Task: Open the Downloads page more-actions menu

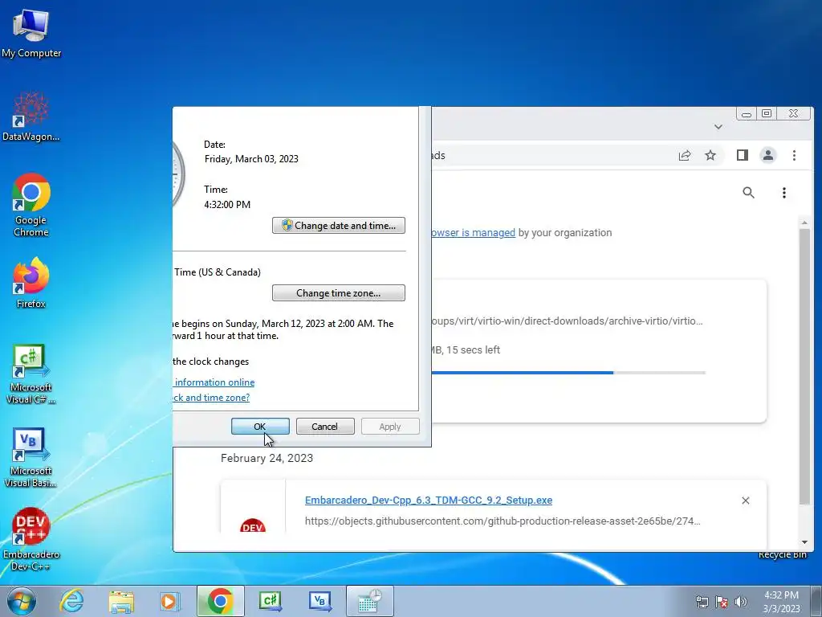Action: tap(784, 193)
